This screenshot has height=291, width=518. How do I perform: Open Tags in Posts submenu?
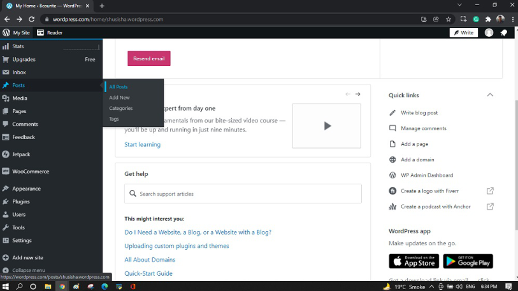(x=114, y=119)
